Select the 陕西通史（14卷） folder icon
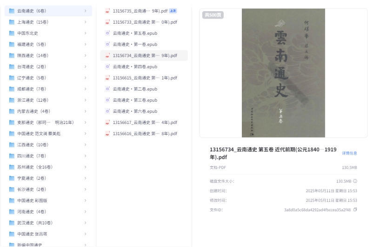This screenshot has height=247, width=372. point(12,55)
